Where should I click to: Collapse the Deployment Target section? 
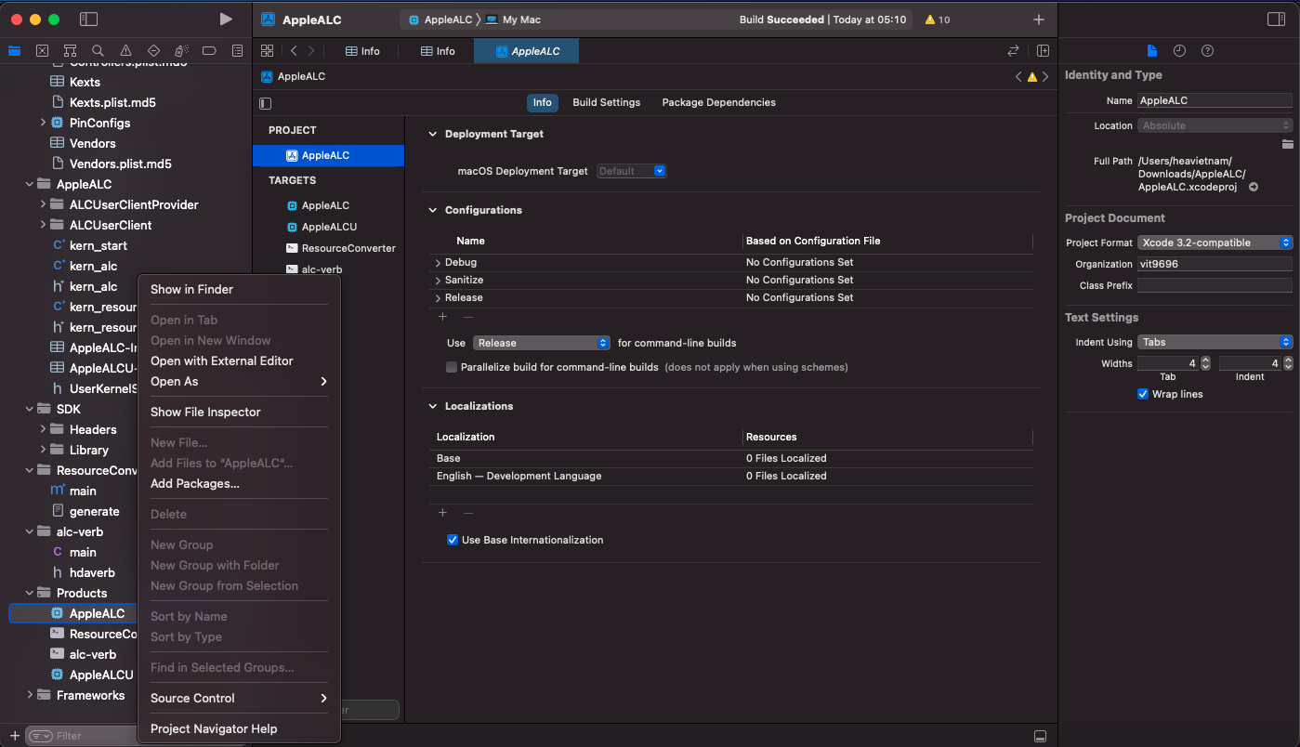coord(432,134)
